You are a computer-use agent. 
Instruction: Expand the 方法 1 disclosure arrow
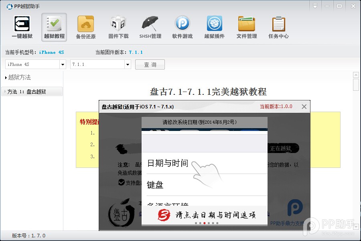pyautogui.click(x=5, y=91)
